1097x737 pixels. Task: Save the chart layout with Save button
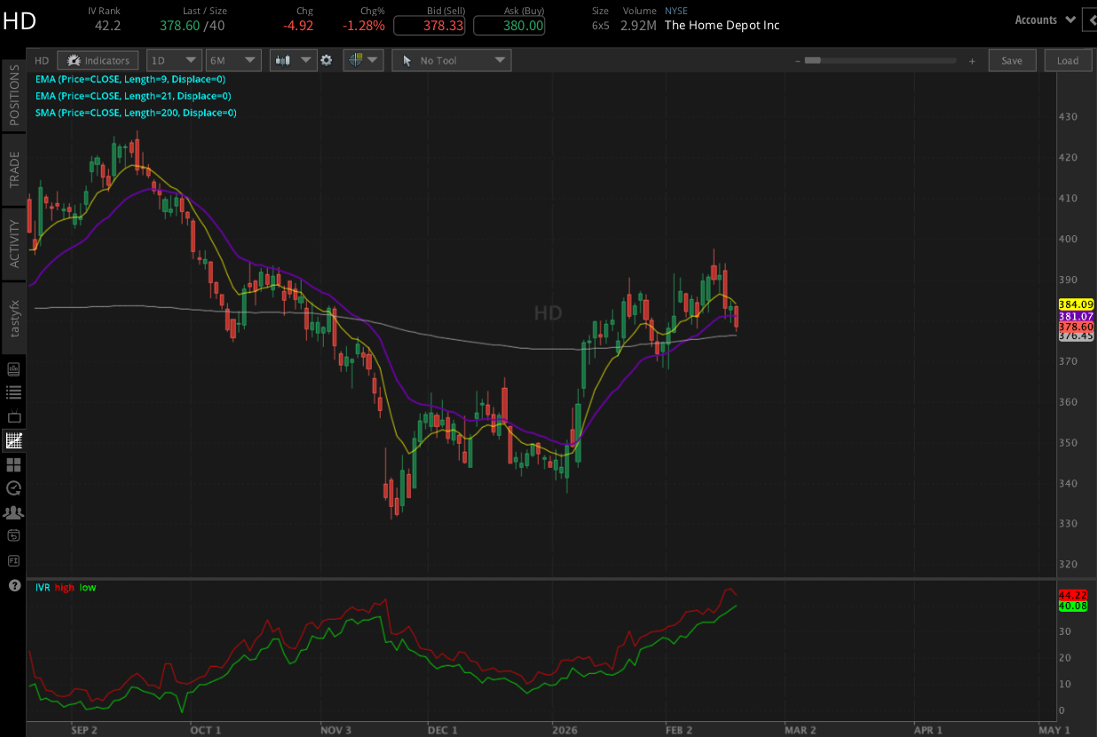(x=1012, y=59)
